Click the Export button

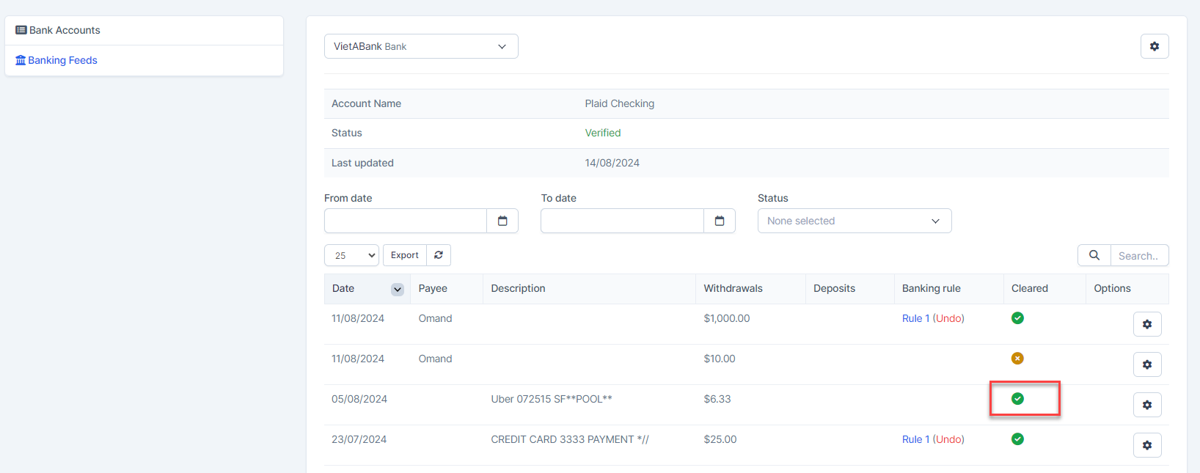(x=404, y=255)
